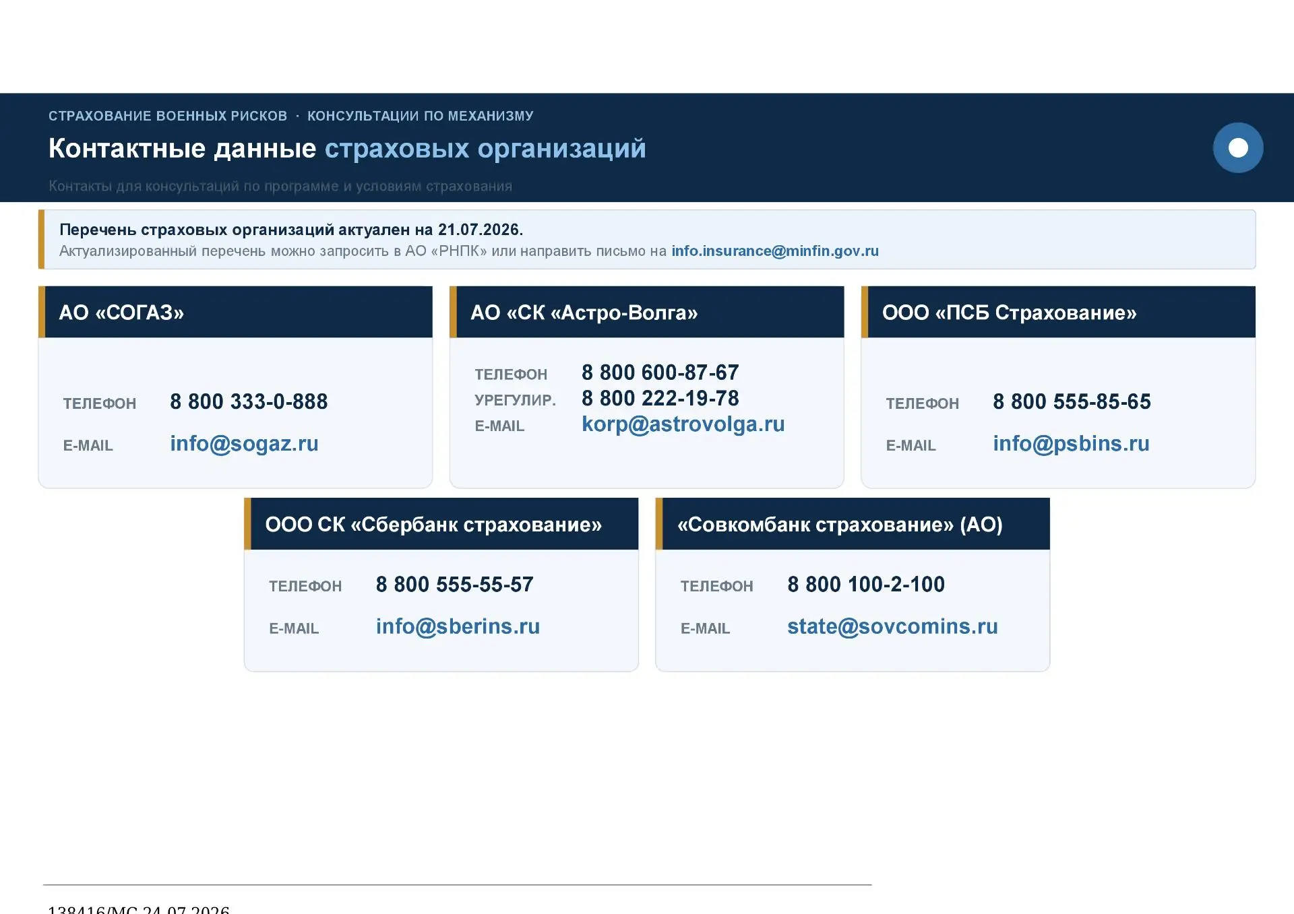Select the phone number 8 800 555-85-65
Image resolution: width=1294 pixels, height=914 pixels.
point(1072,402)
